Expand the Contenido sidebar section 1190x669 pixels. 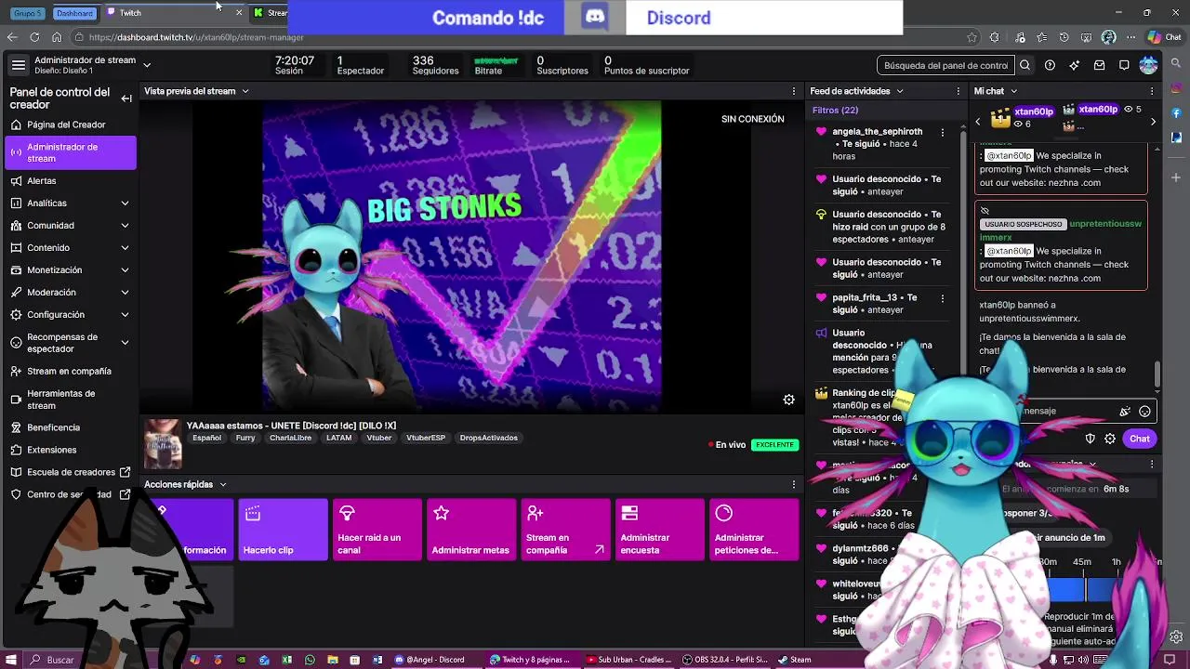click(x=125, y=248)
